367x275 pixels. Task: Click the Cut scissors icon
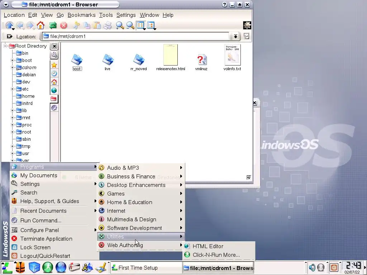(76, 25)
